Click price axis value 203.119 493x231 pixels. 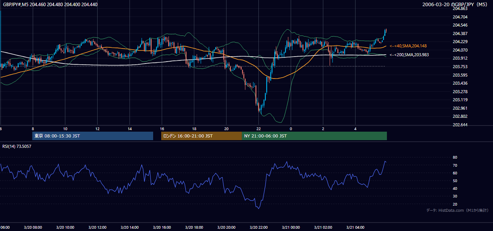click(459, 100)
